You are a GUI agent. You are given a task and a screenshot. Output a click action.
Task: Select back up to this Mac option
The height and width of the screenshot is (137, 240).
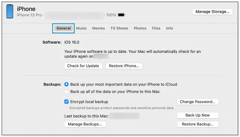(x=66, y=91)
